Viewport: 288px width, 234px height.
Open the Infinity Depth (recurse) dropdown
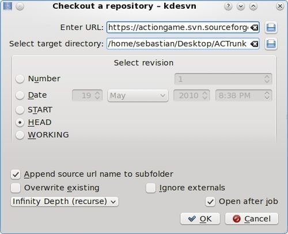[x=65, y=202]
